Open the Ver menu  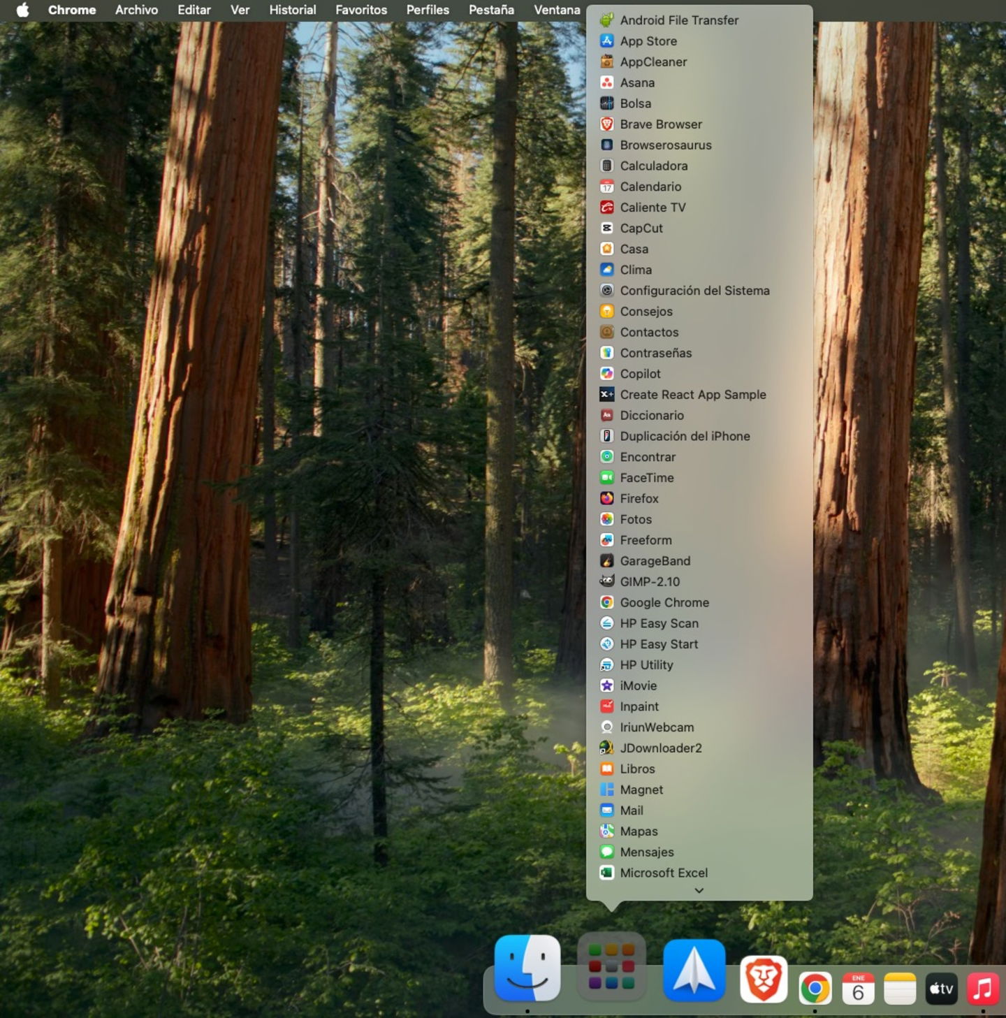(240, 10)
